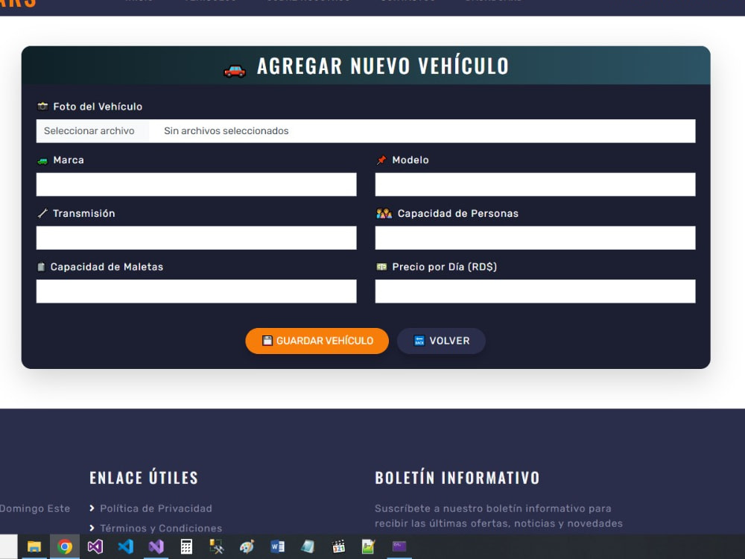Screen dimensions: 745x559
Task: Focus the Precio por Día input field
Action: click(535, 291)
